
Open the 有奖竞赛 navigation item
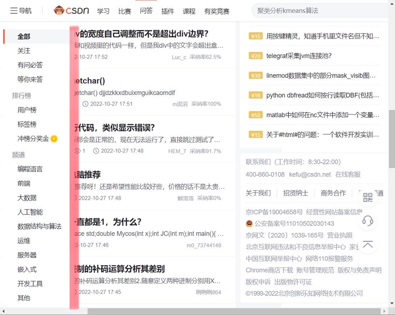[216, 11]
